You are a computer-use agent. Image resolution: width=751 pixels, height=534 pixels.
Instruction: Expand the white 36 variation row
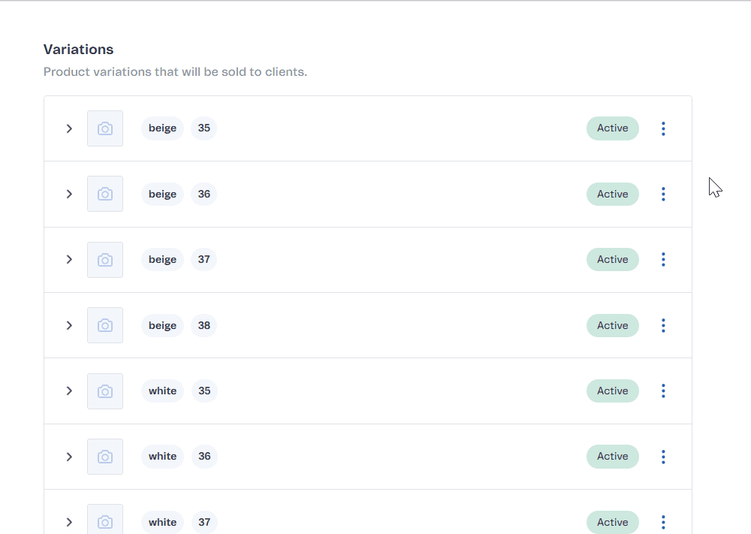click(69, 457)
